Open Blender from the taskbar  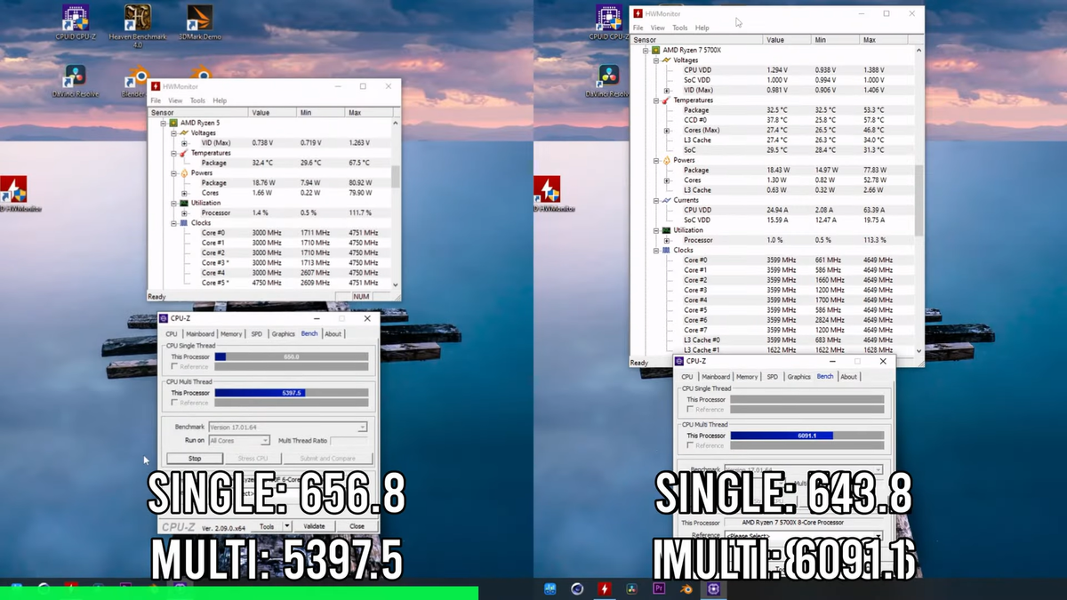pos(686,588)
